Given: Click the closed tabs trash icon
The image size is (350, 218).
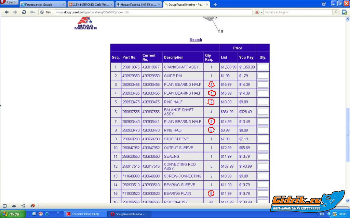Looking at the screenshot, I should coord(323,4).
